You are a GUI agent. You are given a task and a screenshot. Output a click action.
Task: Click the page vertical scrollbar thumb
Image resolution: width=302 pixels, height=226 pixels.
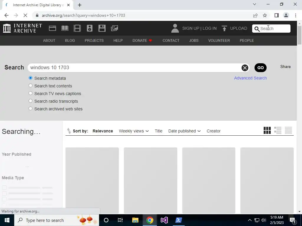click(299, 35)
